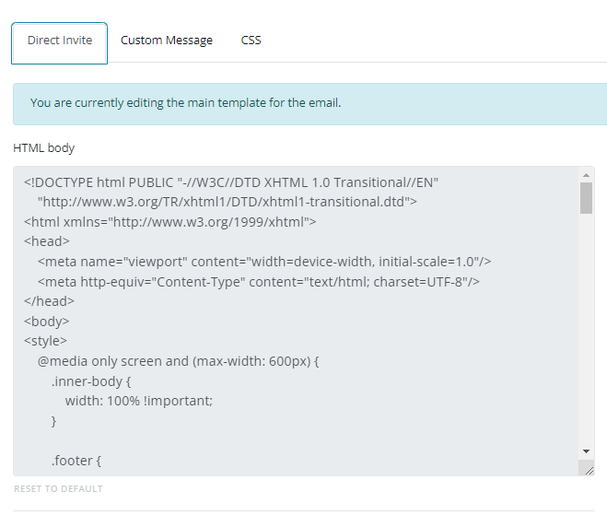Click the meta viewport line in editor
This screenshot has height=527, width=607.
[264, 262]
